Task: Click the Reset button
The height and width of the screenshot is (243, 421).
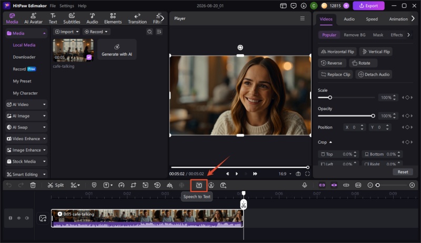Action: tap(403, 172)
